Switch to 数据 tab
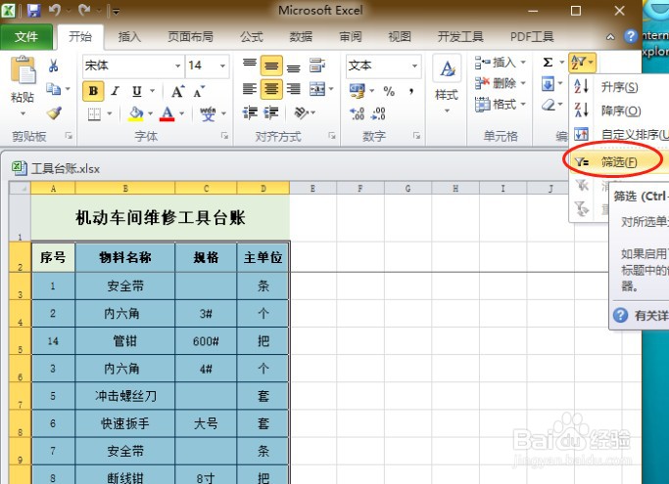669x484 pixels. [x=301, y=37]
